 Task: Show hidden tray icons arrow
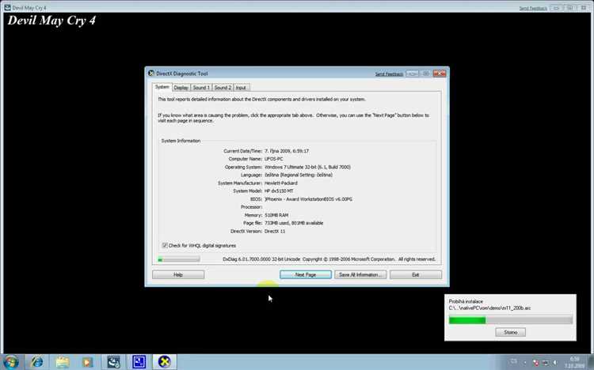(x=525, y=362)
